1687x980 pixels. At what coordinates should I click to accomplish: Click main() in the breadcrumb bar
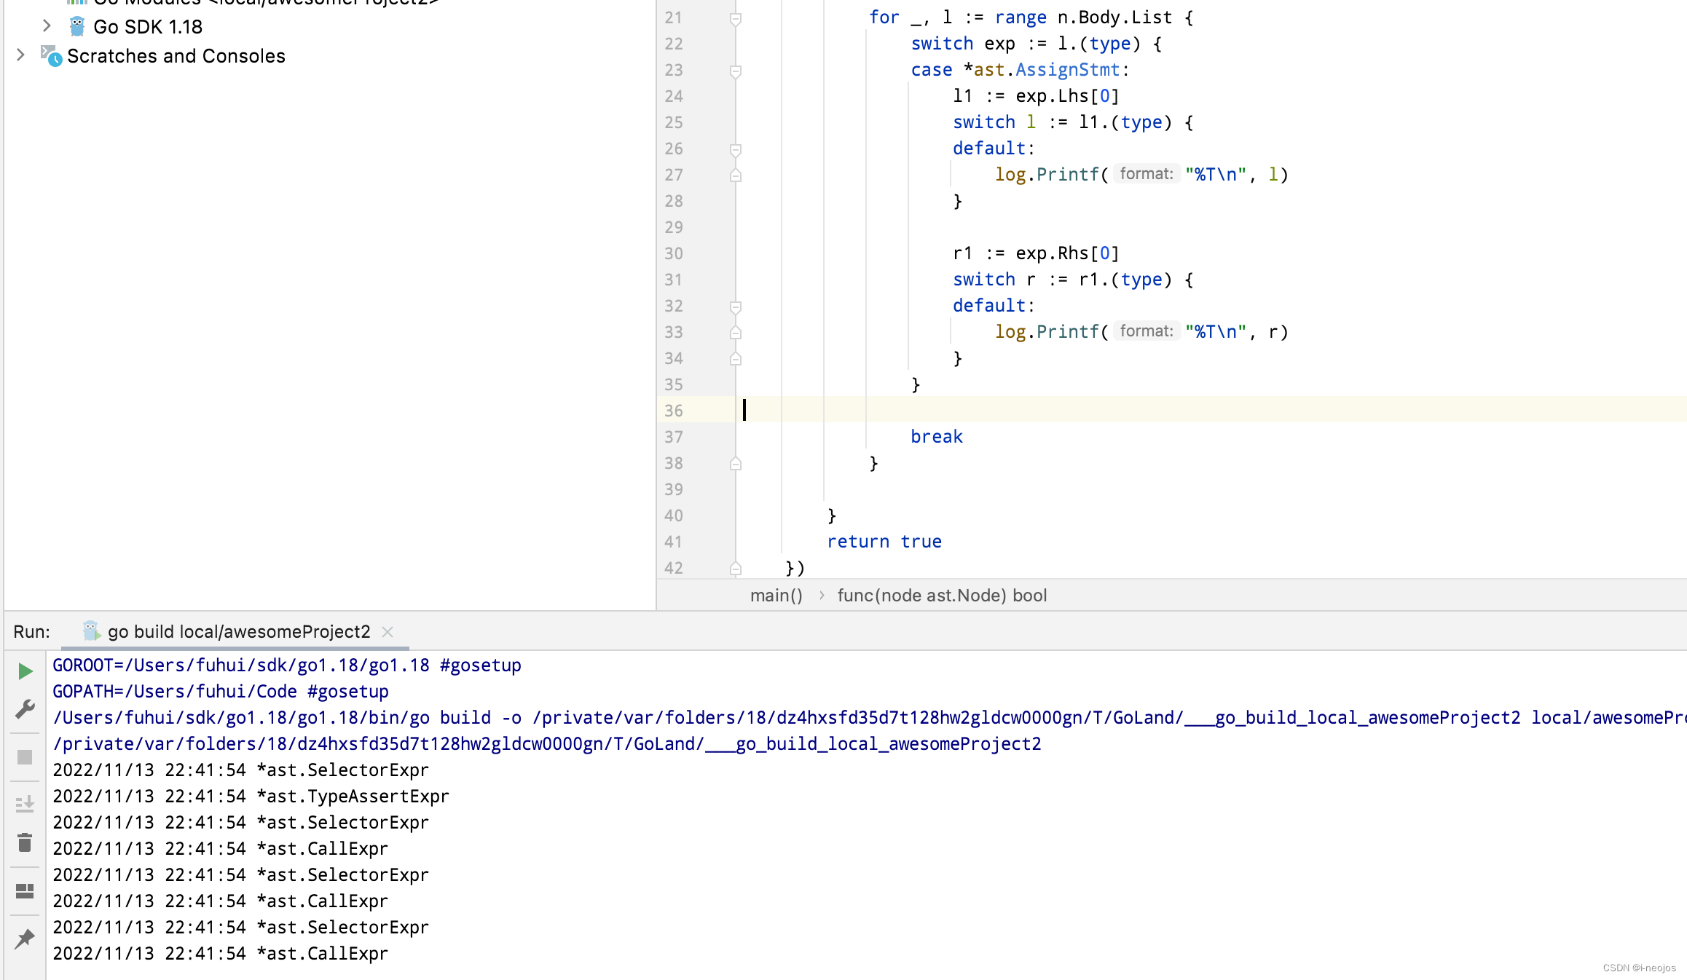pyautogui.click(x=776, y=596)
